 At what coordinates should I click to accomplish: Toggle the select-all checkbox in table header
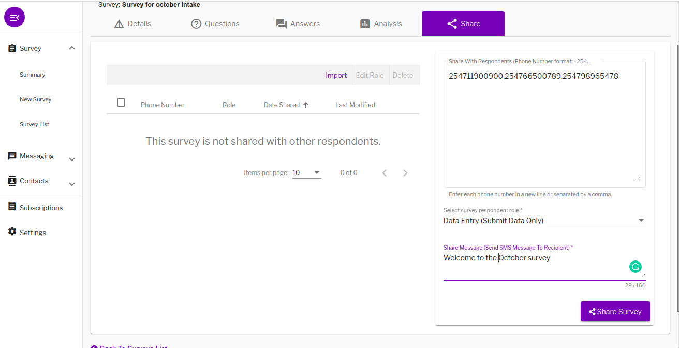[x=121, y=103]
